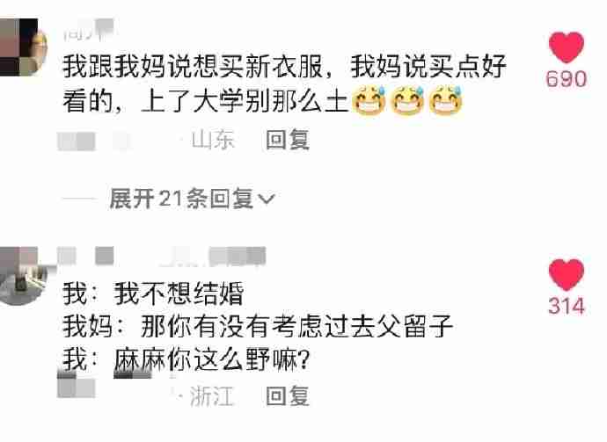
Task: Click the last laughing-sweat emoji
Action: (446, 101)
